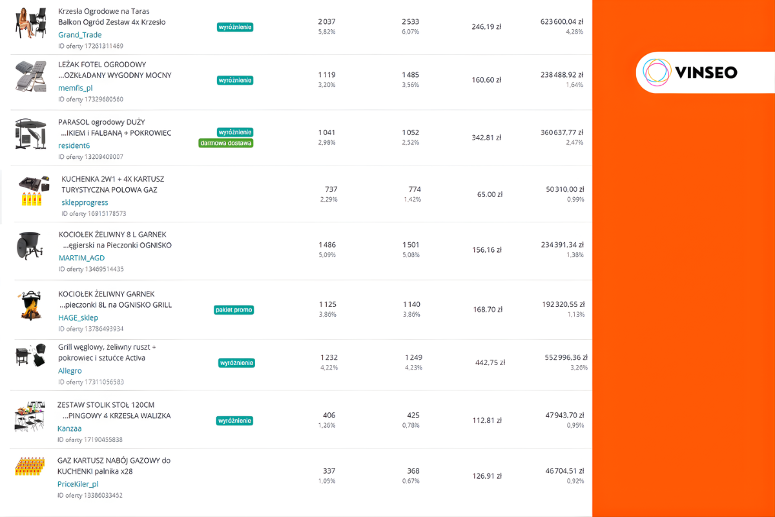Click the Activa charcoal grill thumbnail
The image size is (775, 517).
[30, 356]
